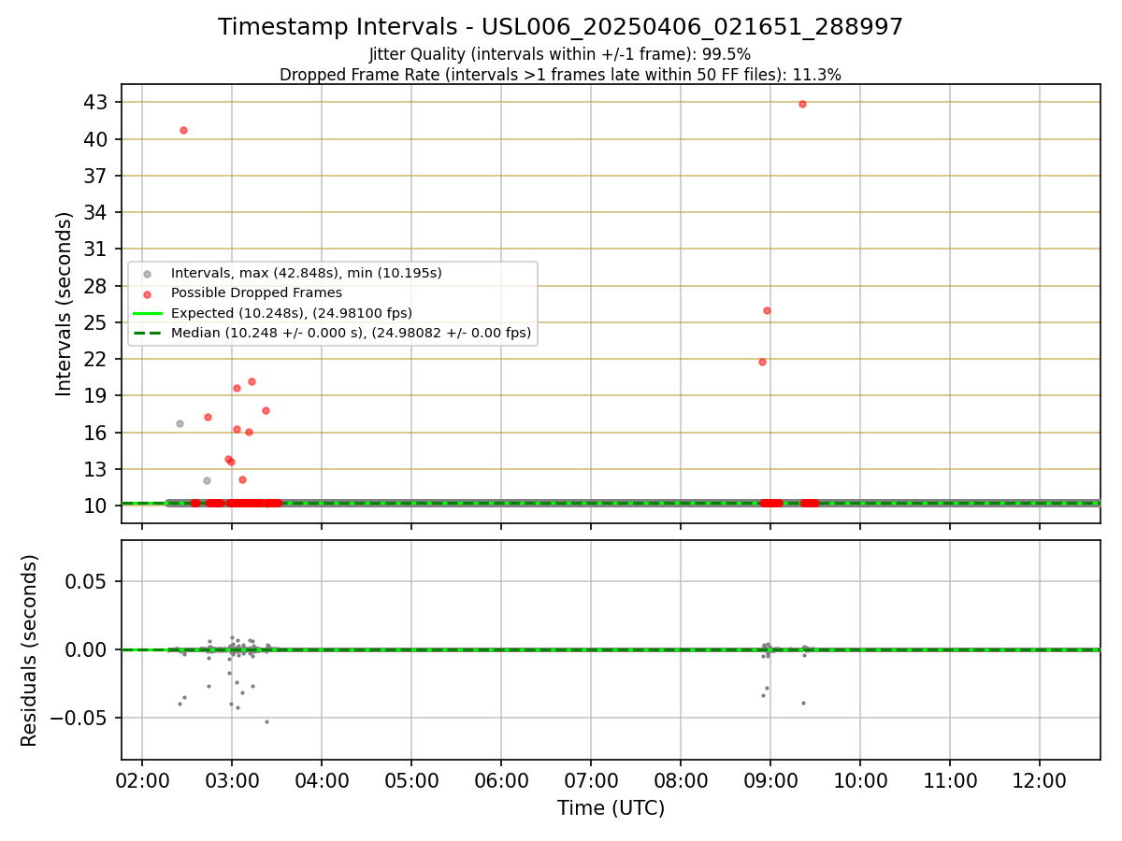This screenshot has width=1122, height=841.
Task: Click the y-axis tick label 34
Action: (97, 212)
